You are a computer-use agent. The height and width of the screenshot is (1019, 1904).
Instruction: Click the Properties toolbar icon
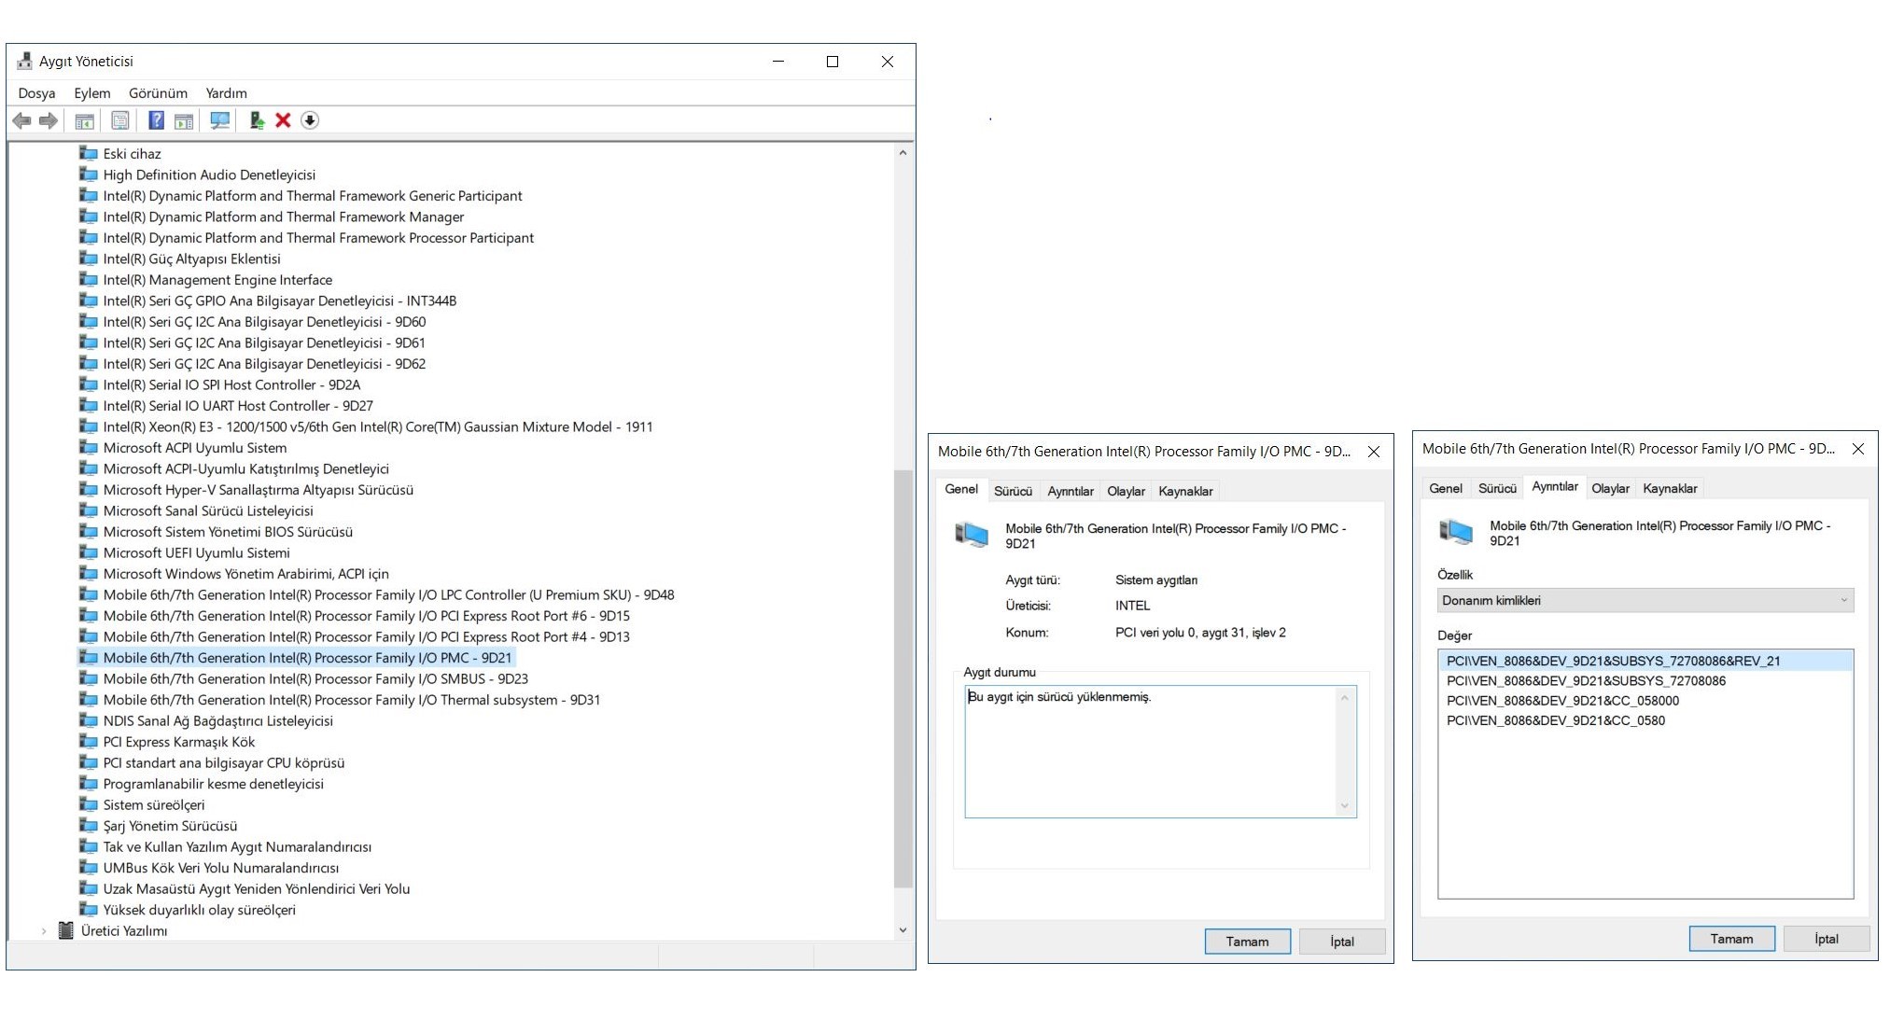click(x=120, y=120)
